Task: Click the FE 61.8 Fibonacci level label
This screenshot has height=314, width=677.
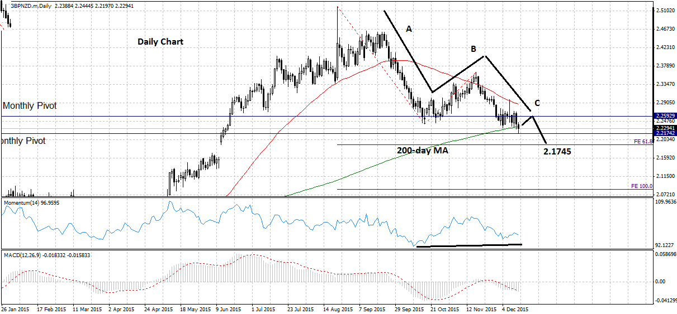Action: pos(643,142)
